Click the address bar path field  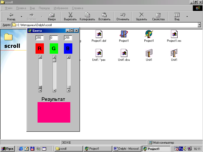pyautogui.click(x=105, y=25)
